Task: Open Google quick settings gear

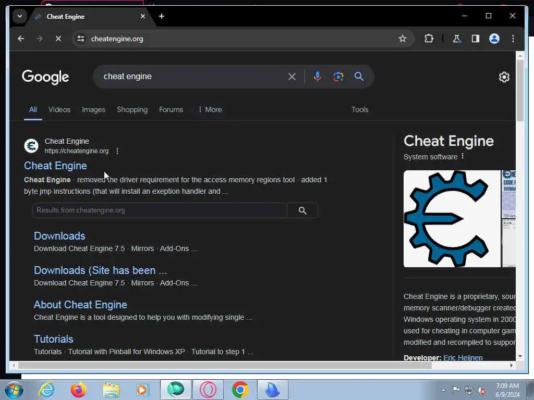Action: [x=504, y=77]
